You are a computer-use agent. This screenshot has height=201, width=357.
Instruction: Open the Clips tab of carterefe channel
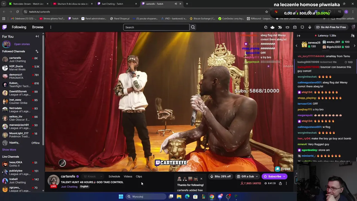click(x=139, y=176)
